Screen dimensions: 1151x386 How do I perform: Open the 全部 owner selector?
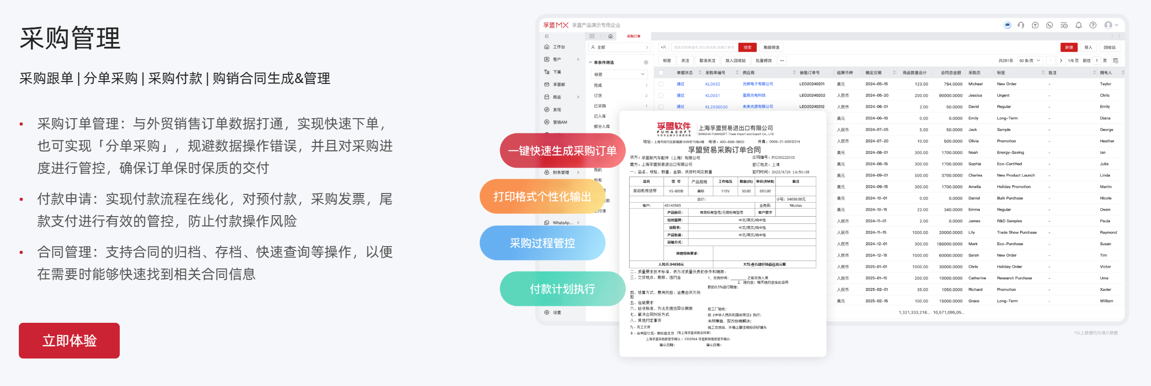(x=619, y=47)
